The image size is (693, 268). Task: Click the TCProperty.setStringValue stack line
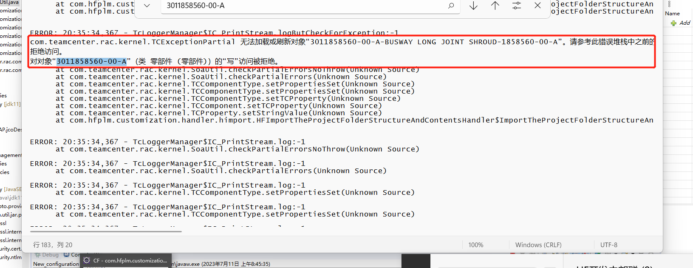click(219, 113)
